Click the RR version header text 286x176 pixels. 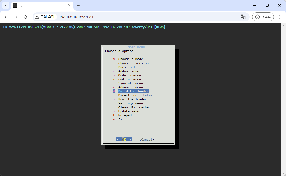point(84,27)
